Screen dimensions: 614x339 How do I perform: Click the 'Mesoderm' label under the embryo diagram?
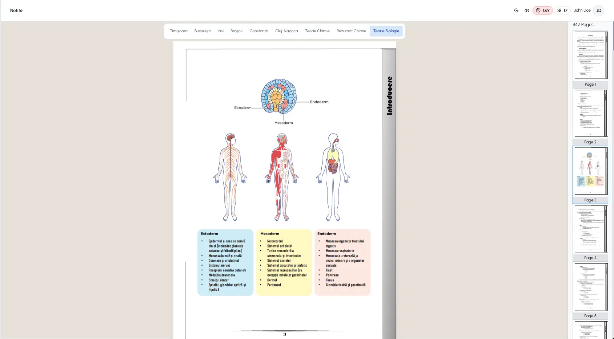pos(284,123)
